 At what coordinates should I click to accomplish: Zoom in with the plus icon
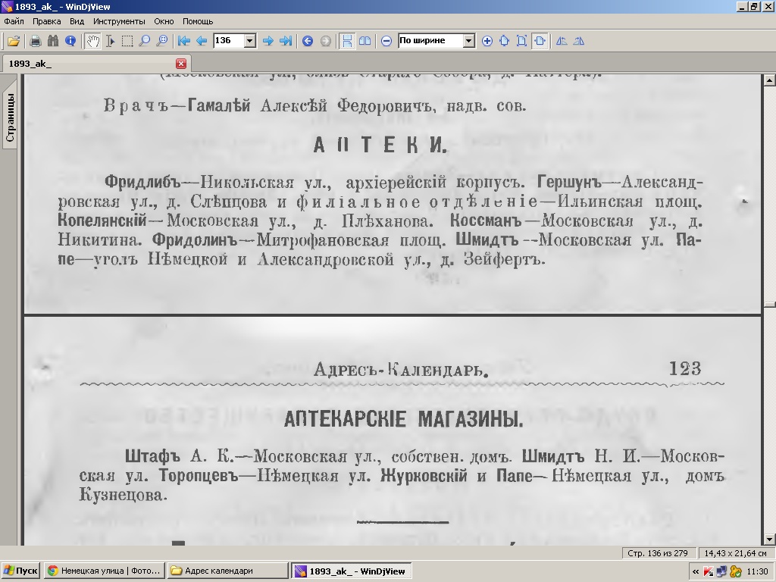point(487,41)
